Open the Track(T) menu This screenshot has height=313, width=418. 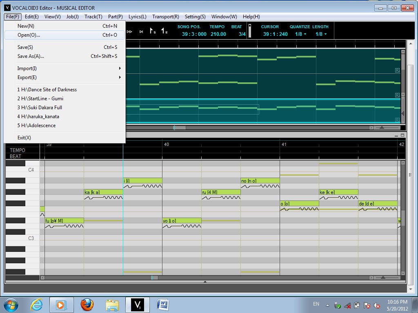coord(93,16)
